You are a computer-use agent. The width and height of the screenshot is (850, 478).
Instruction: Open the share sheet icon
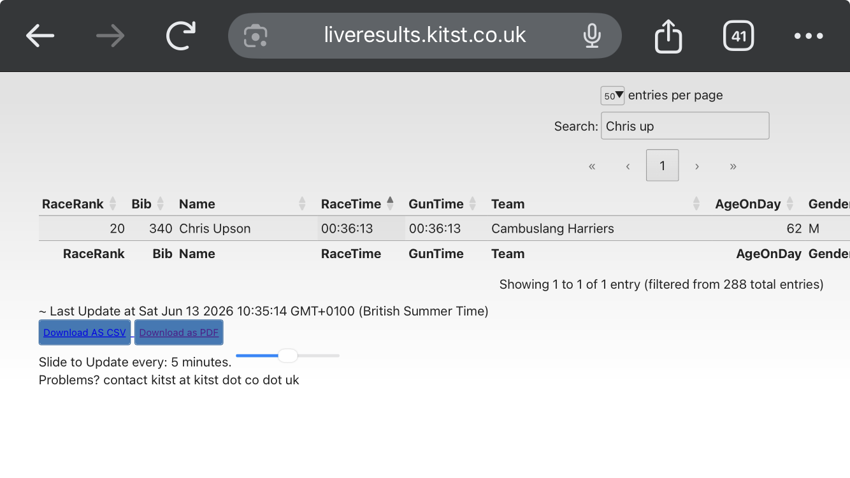click(668, 36)
